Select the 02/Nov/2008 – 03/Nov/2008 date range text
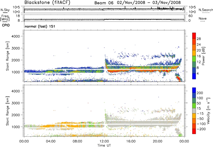The image size is (213, 147). tap(149, 3)
